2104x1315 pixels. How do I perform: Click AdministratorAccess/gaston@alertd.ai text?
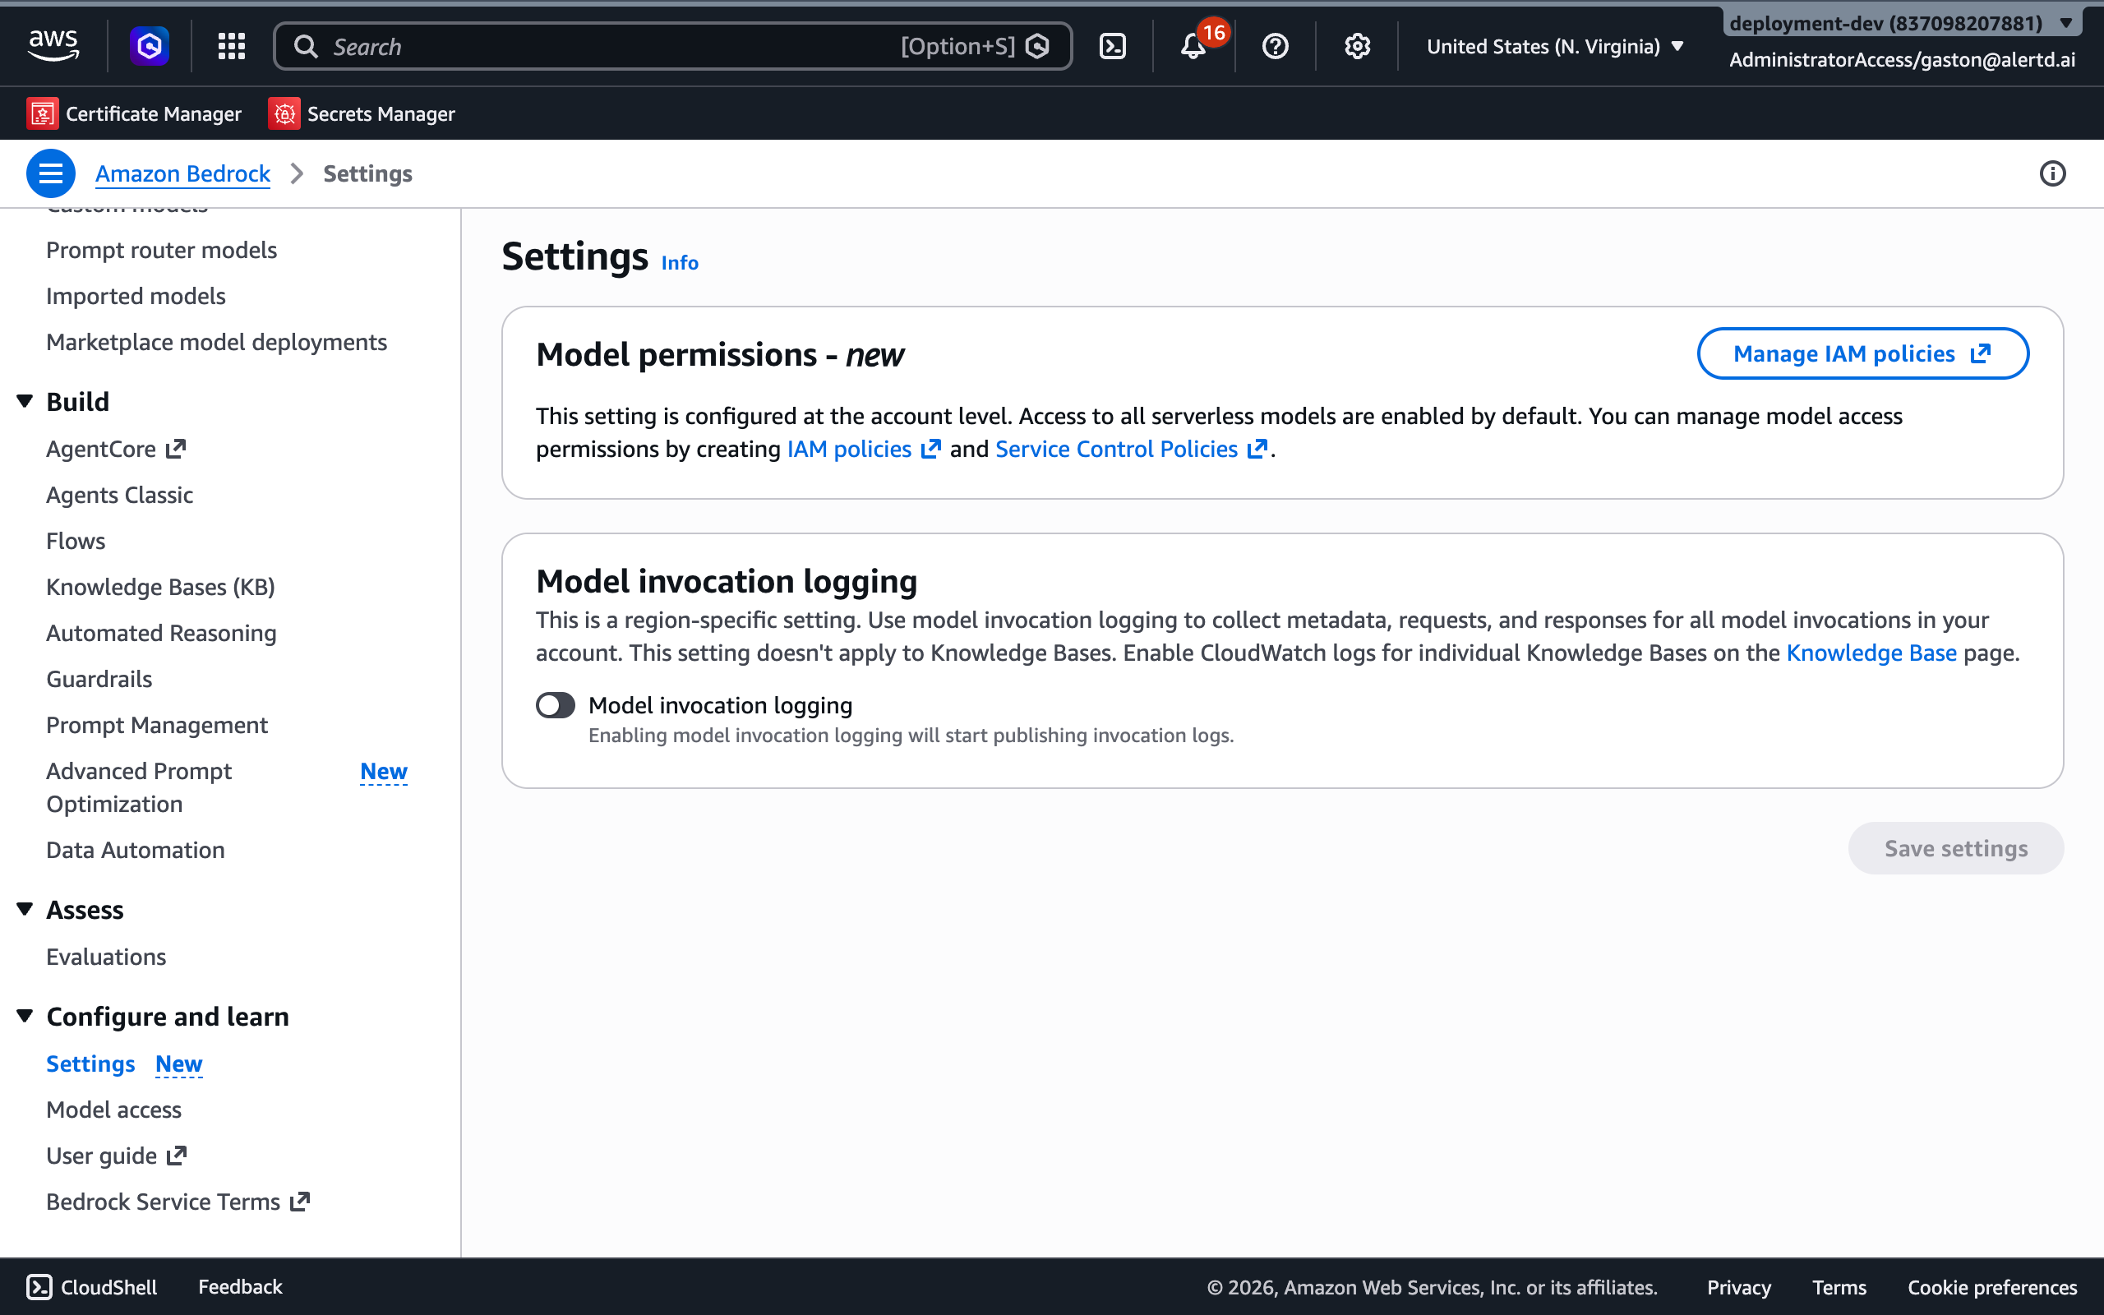(1902, 60)
